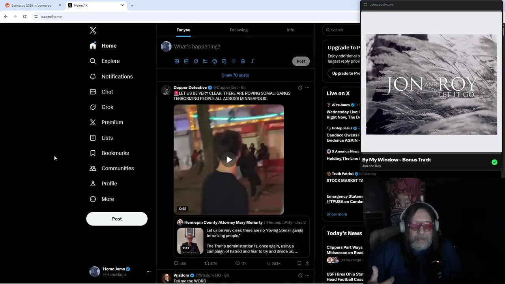505x284 pixels.
Task: Open the Dapper Detective profile name
Action: tap(190, 88)
